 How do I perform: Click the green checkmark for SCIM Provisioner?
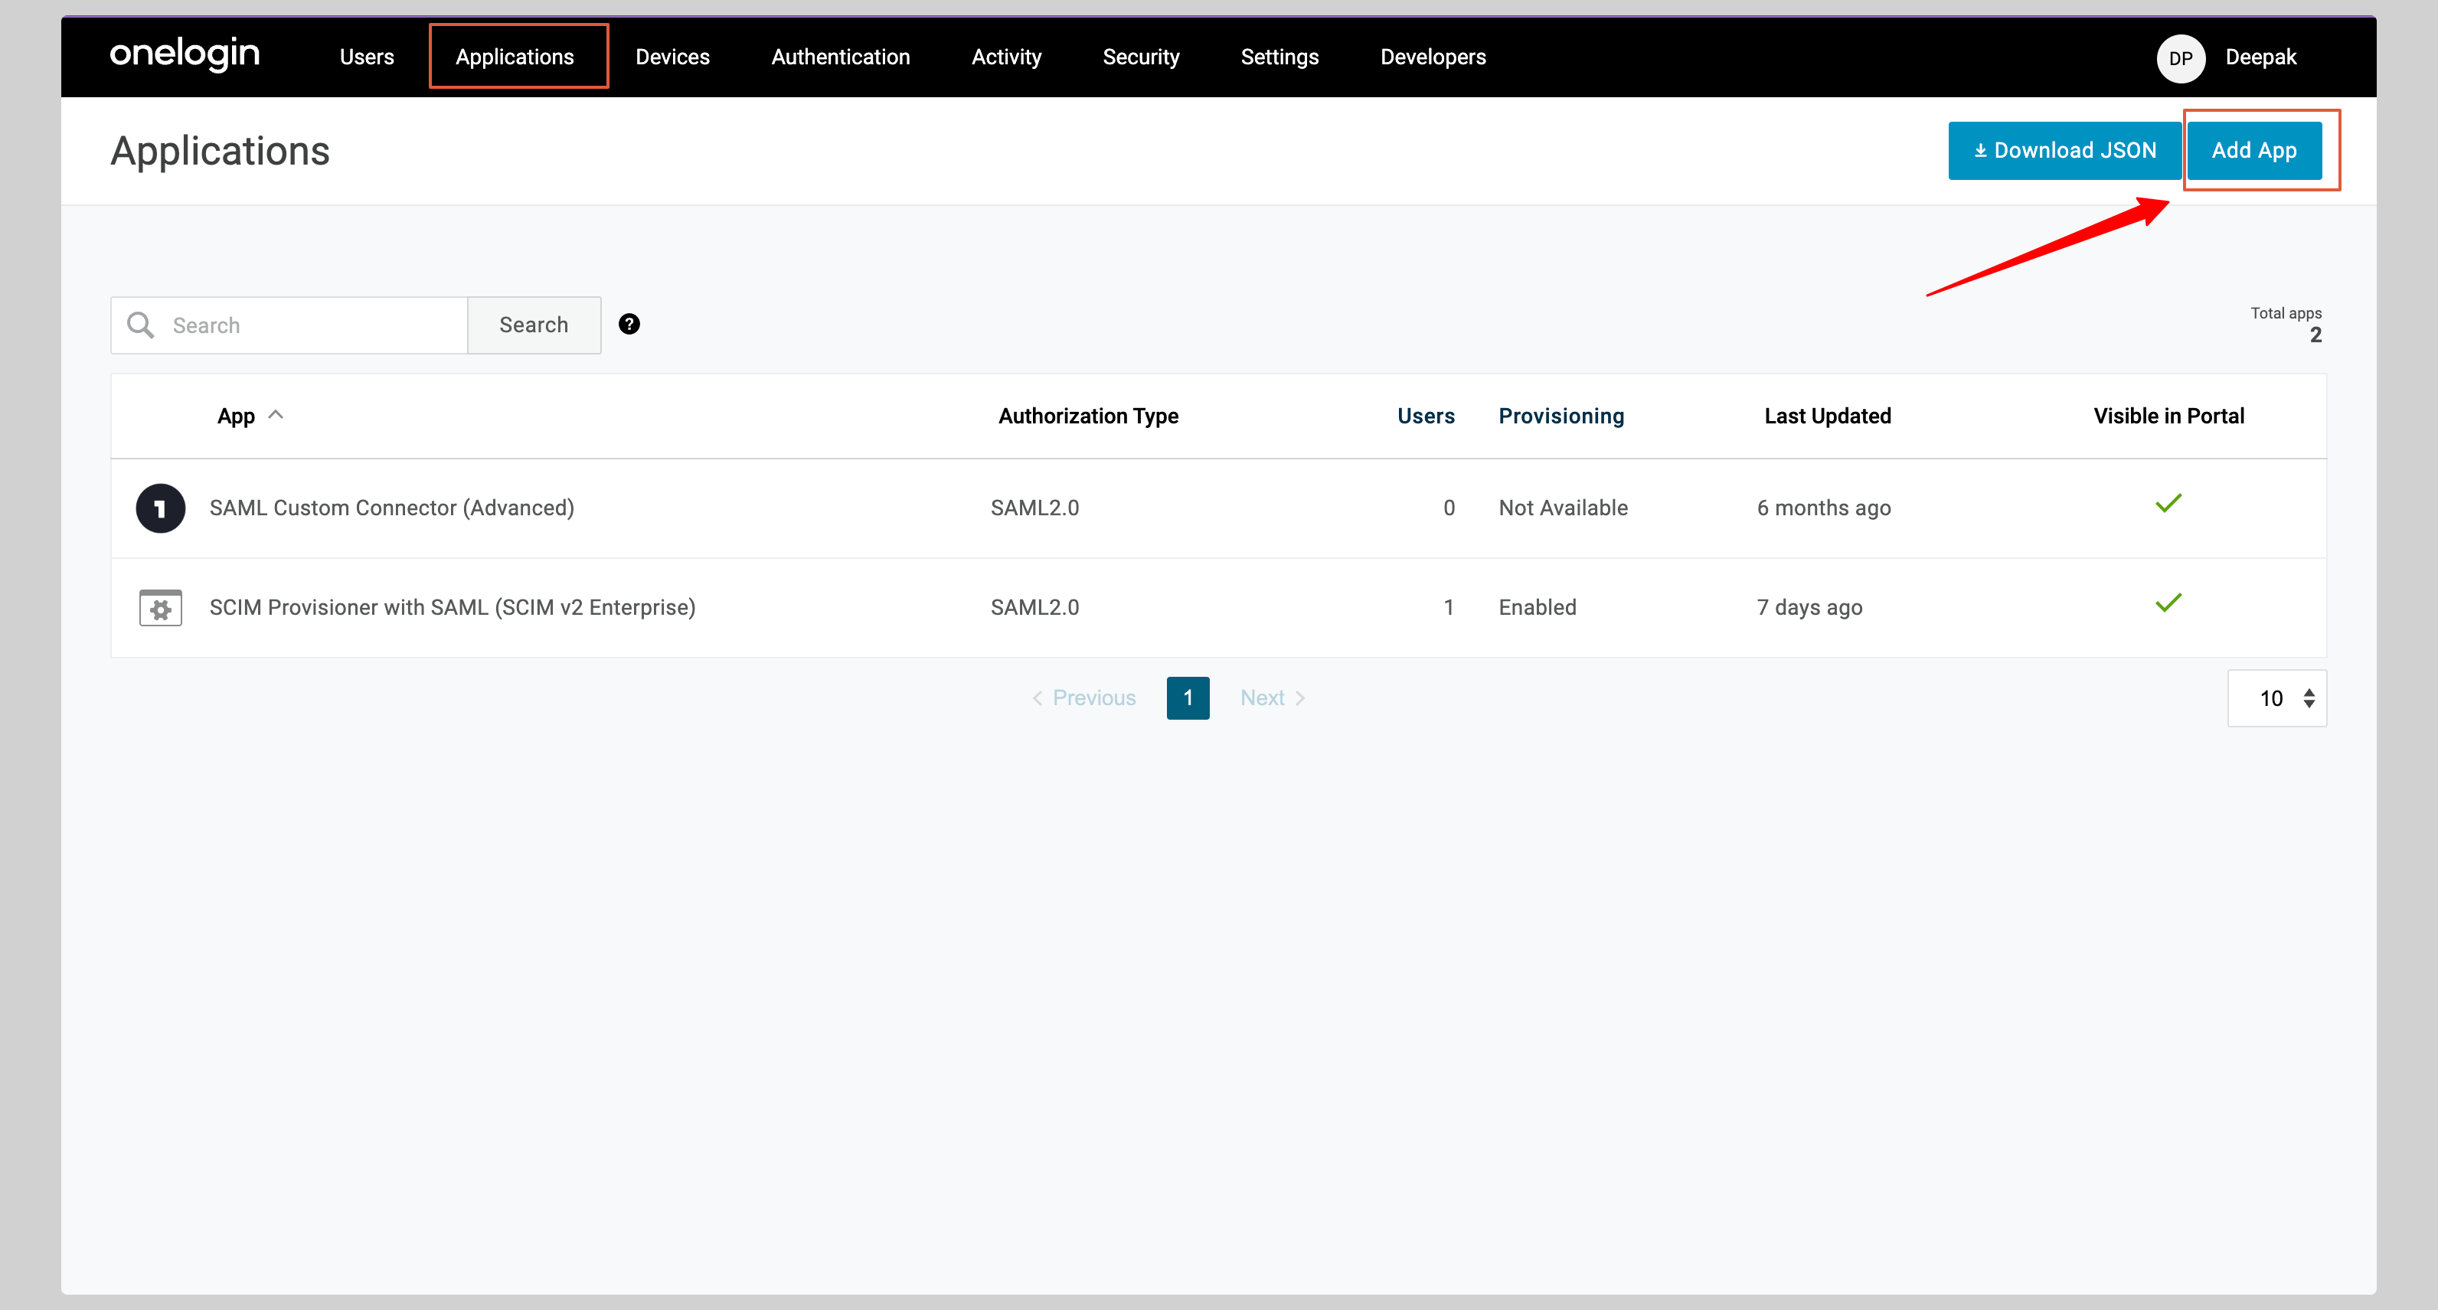point(2168,604)
